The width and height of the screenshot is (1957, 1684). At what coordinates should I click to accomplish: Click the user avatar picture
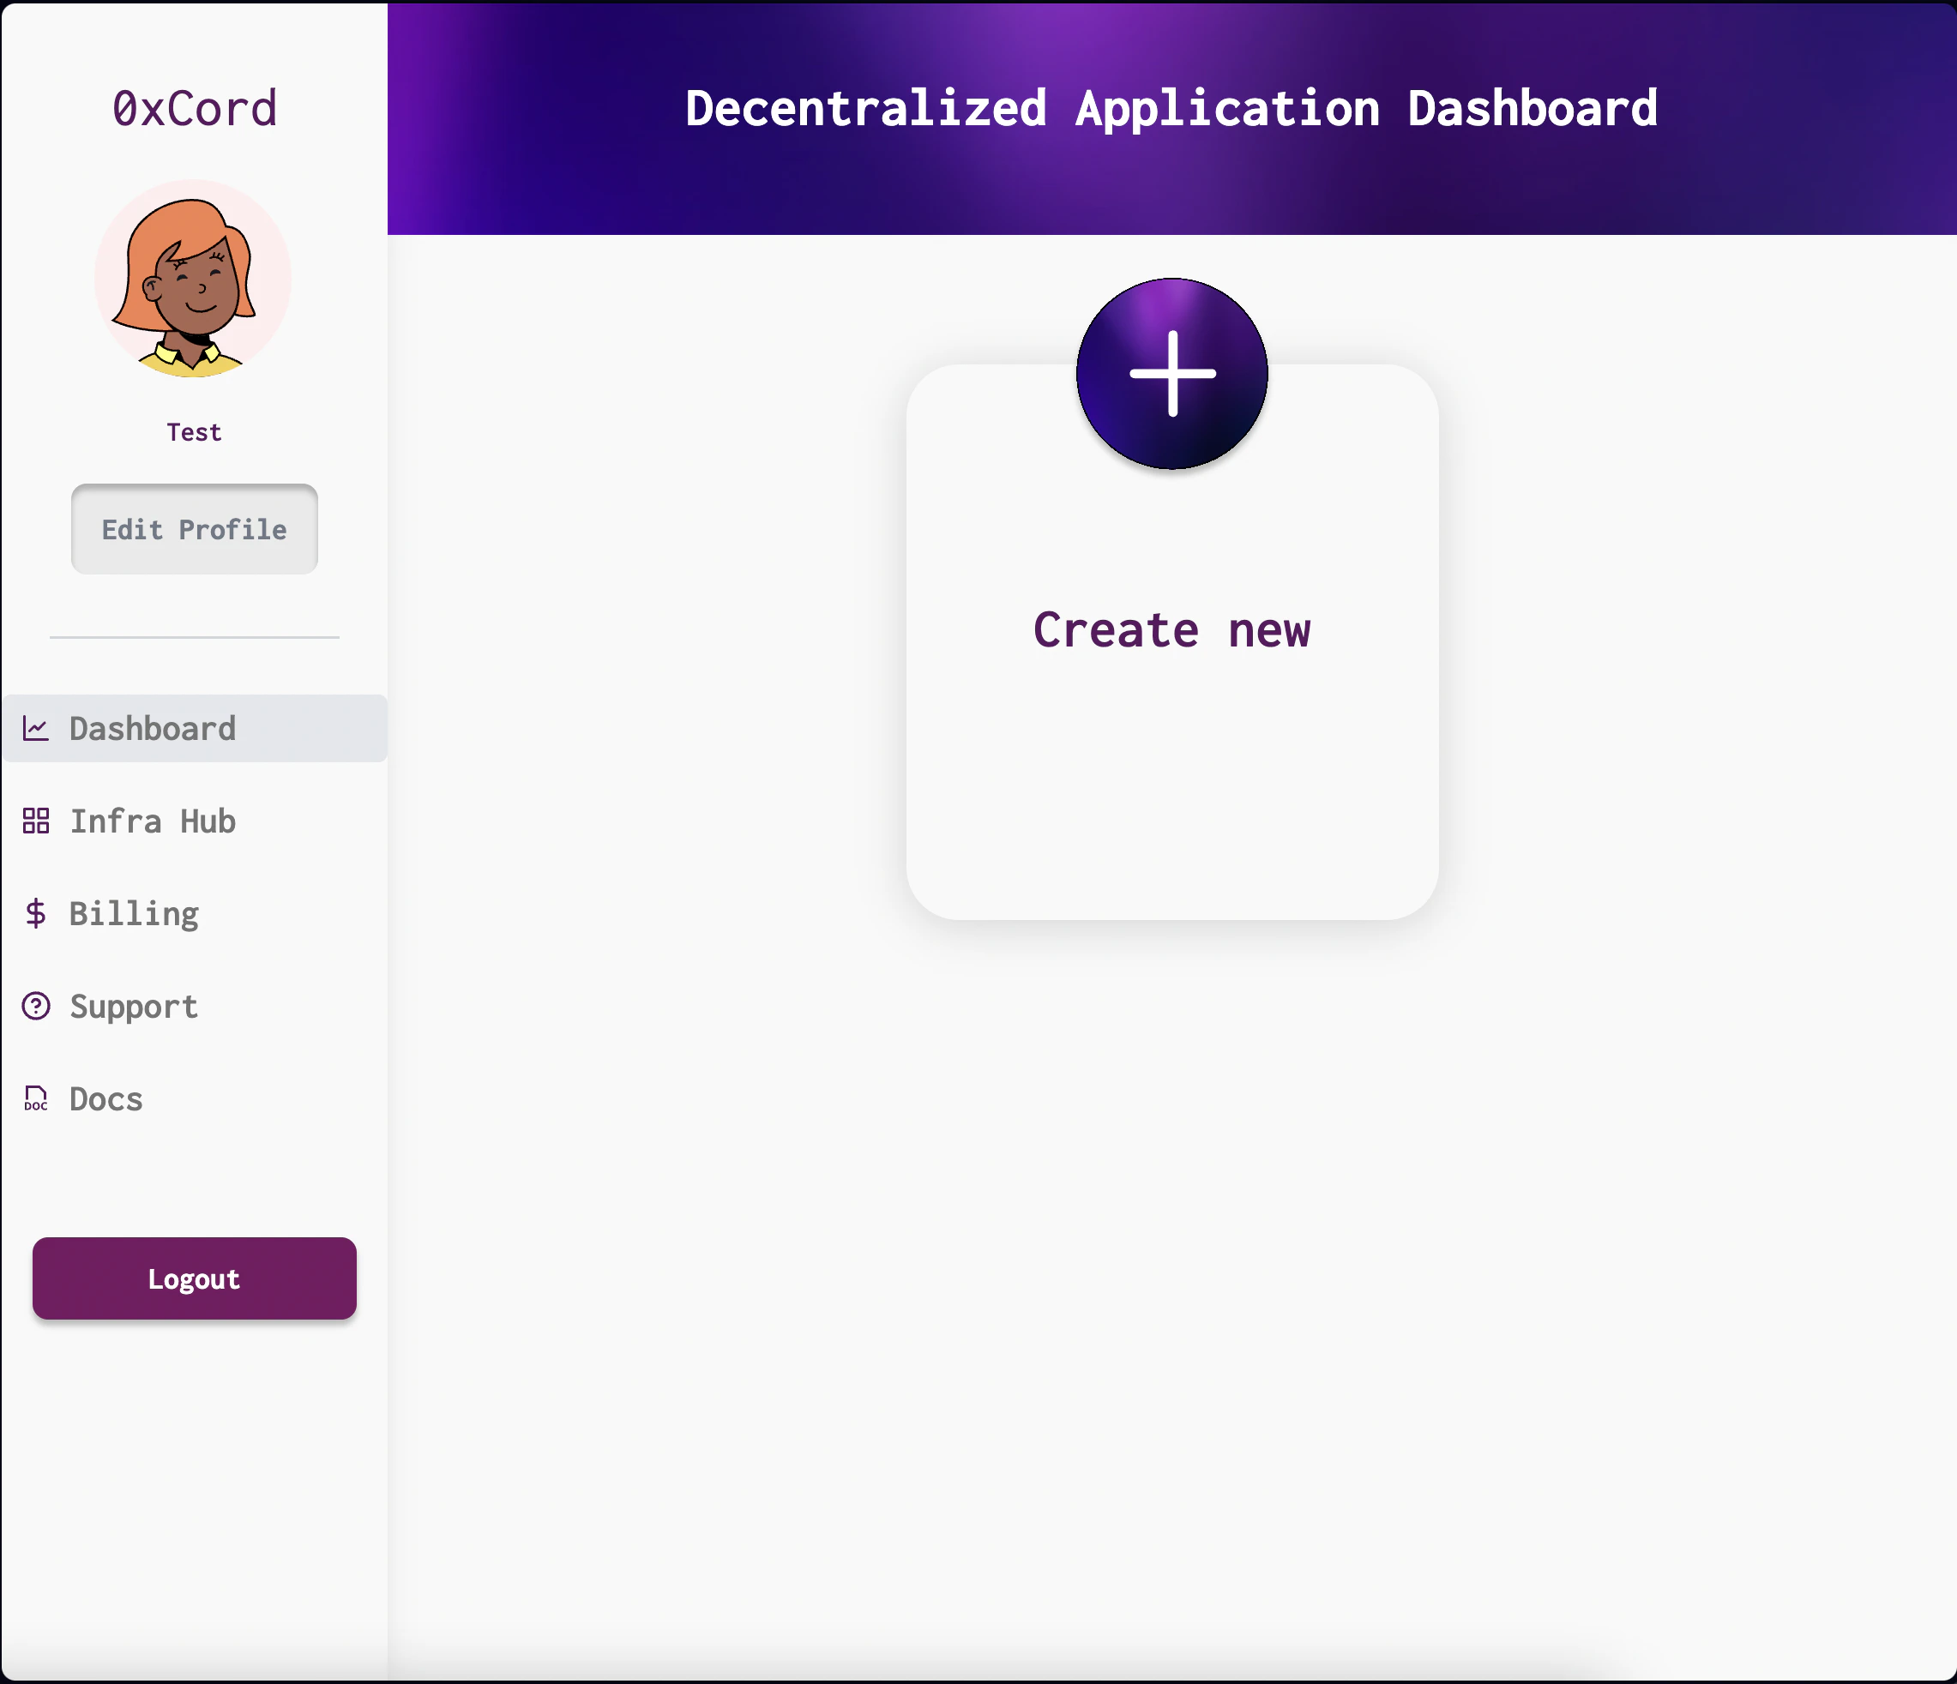(x=193, y=280)
